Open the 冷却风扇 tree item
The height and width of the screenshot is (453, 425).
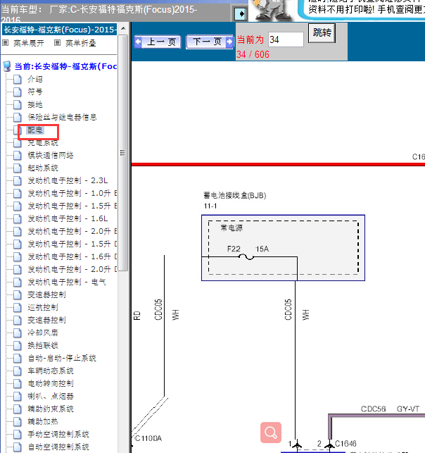(x=43, y=333)
